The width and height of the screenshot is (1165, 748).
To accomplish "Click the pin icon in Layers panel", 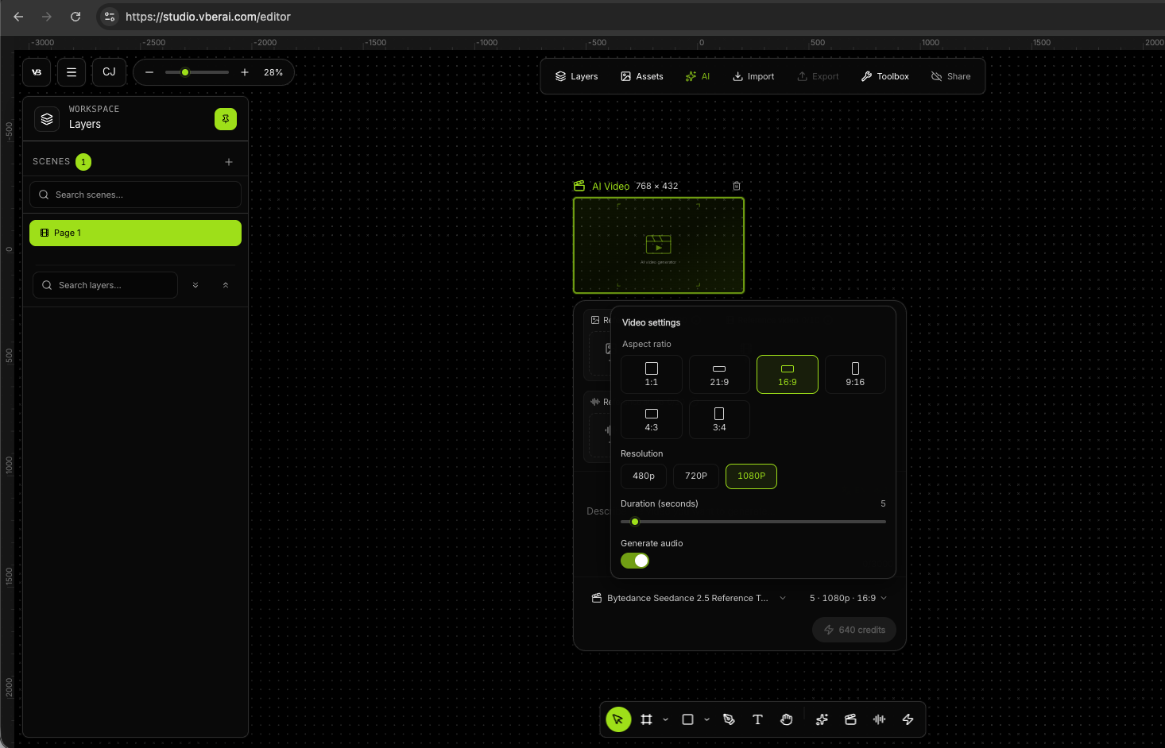I will [x=226, y=119].
